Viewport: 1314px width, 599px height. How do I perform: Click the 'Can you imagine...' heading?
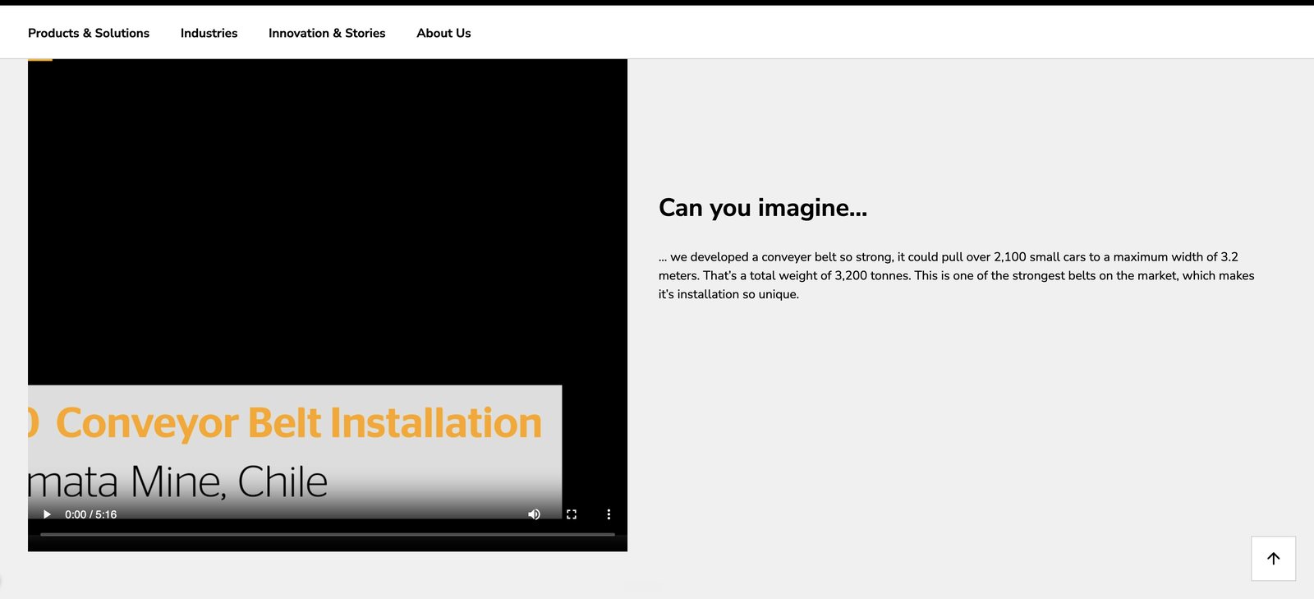(x=763, y=208)
